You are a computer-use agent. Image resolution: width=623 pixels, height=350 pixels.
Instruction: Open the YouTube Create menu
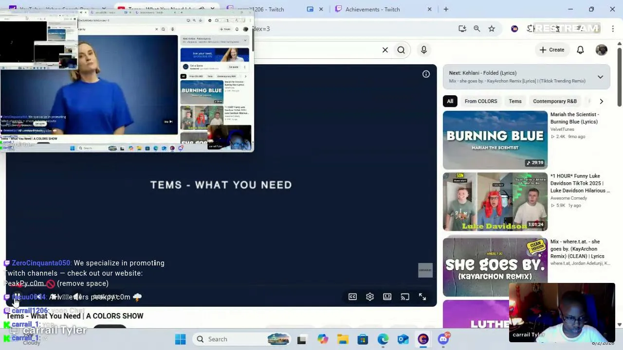pos(552,50)
